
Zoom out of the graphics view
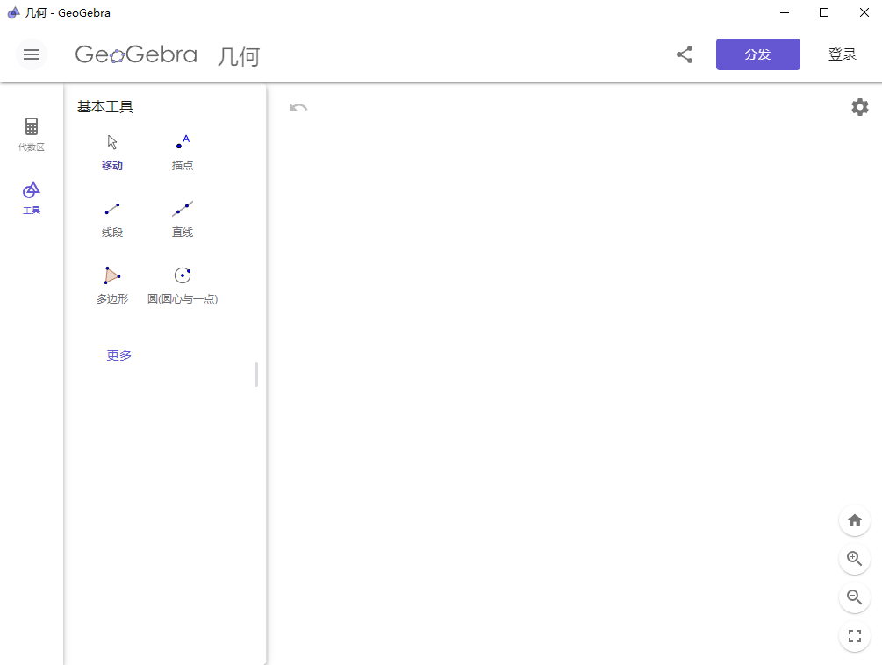pyautogui.click(x=855, y=598)
